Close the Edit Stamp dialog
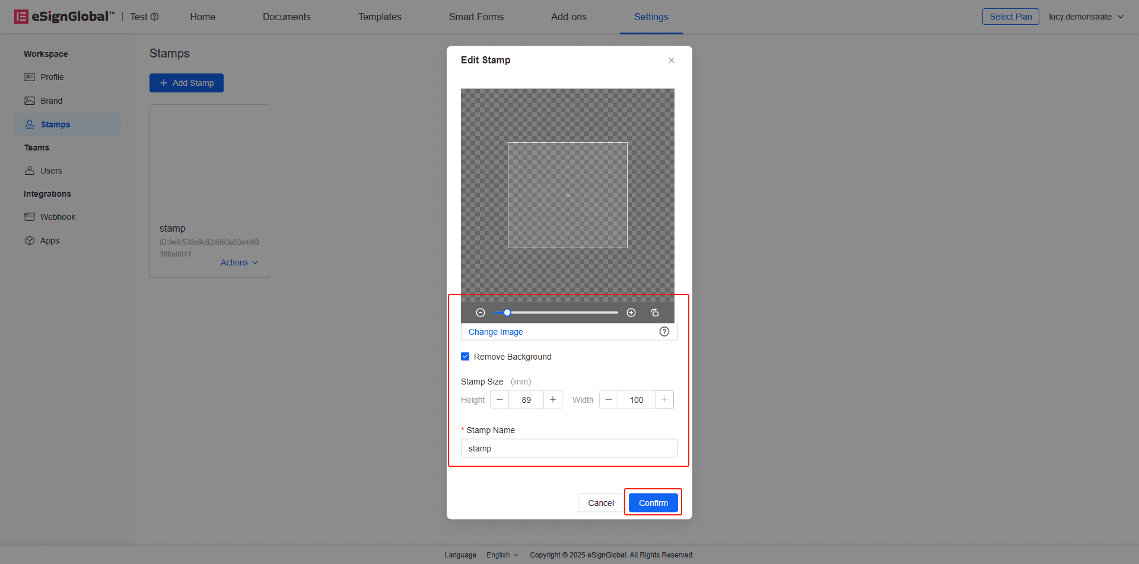Image resolution: width=1139 pixels, height=564 pixels. point(672,60)
